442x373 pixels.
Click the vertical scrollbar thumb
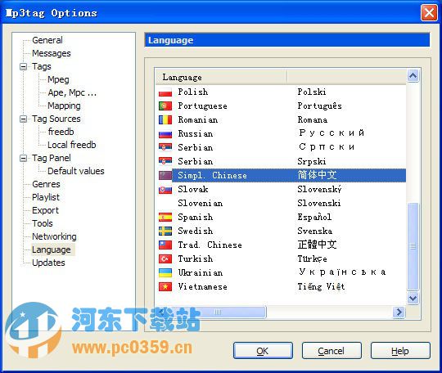tap(413, 246)
